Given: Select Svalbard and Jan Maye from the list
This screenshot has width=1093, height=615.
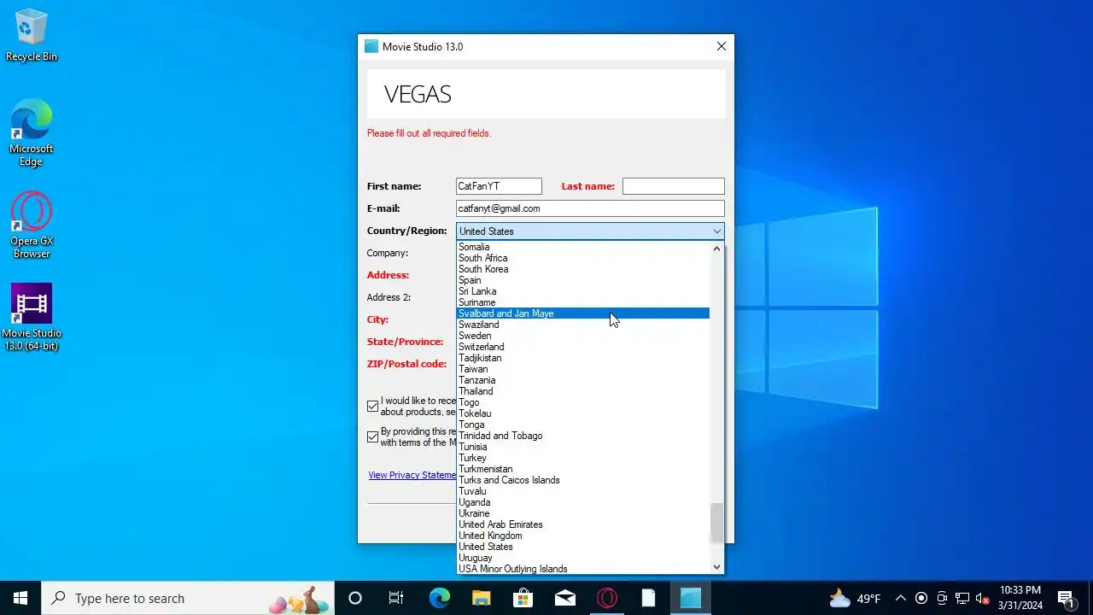Looking at the screenshot, I should point(583,313).
